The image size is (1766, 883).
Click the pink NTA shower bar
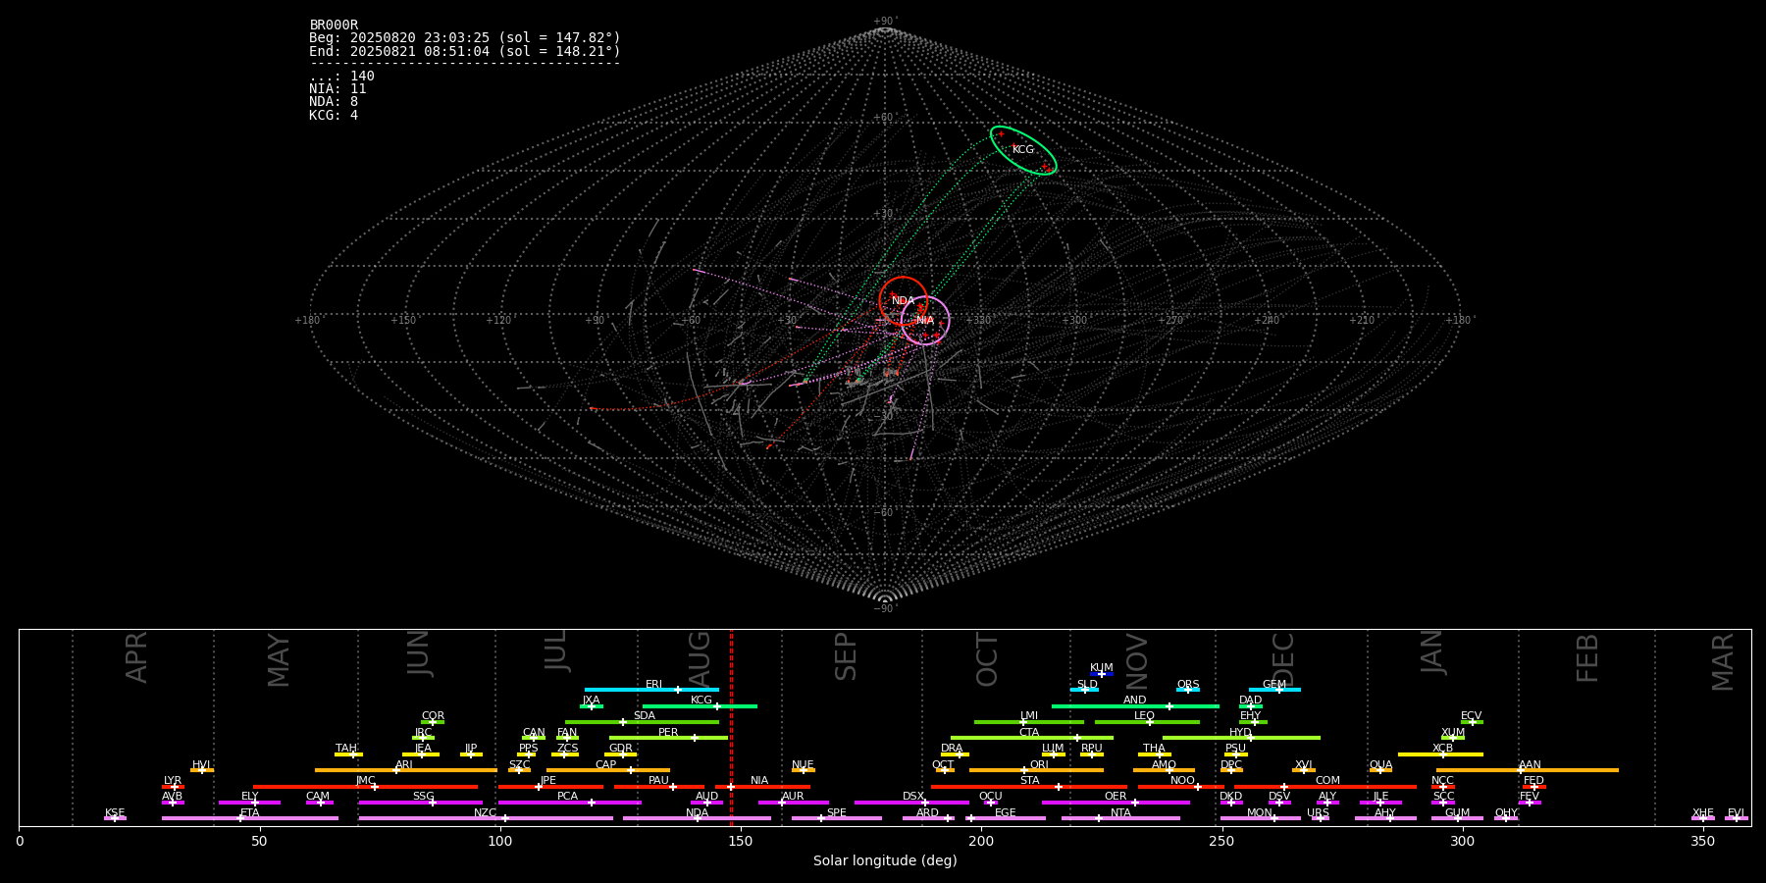pos(1120,818)
